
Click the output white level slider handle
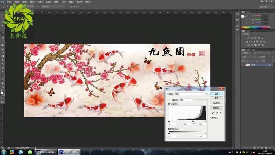(205, 133)
